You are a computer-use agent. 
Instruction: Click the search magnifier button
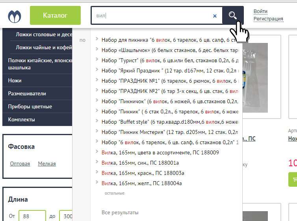[233, 15]
